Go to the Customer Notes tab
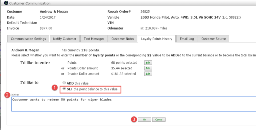This screenshot has width=256, height=130. point(123,39)
